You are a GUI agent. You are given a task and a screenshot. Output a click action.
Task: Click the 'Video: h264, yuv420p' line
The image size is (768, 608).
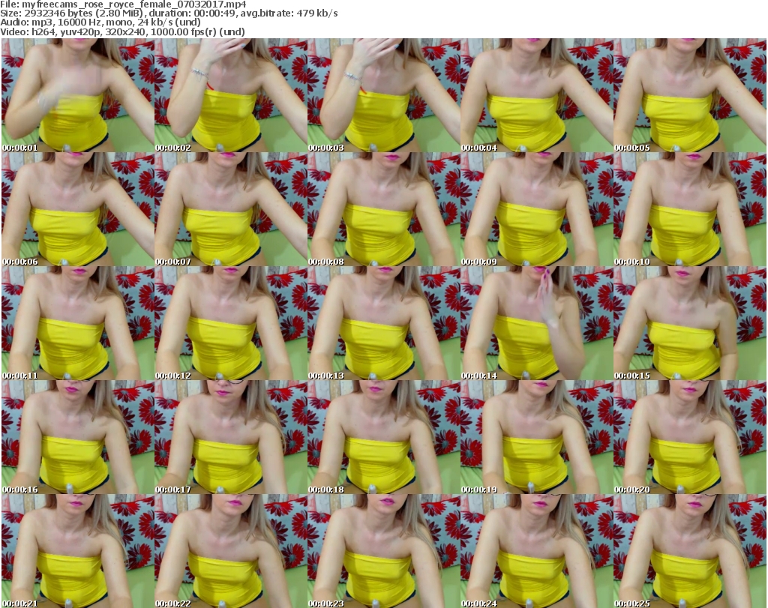point(122,31)
